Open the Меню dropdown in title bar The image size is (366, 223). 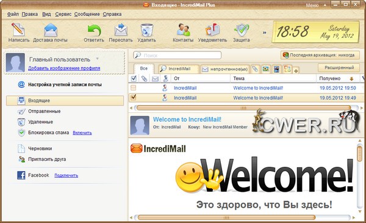click(315, 5)
